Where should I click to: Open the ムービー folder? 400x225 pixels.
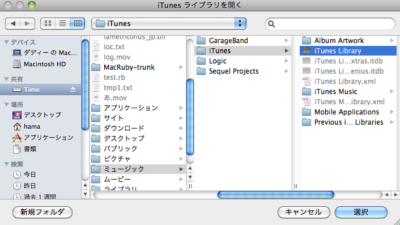(x=138, y=179)
